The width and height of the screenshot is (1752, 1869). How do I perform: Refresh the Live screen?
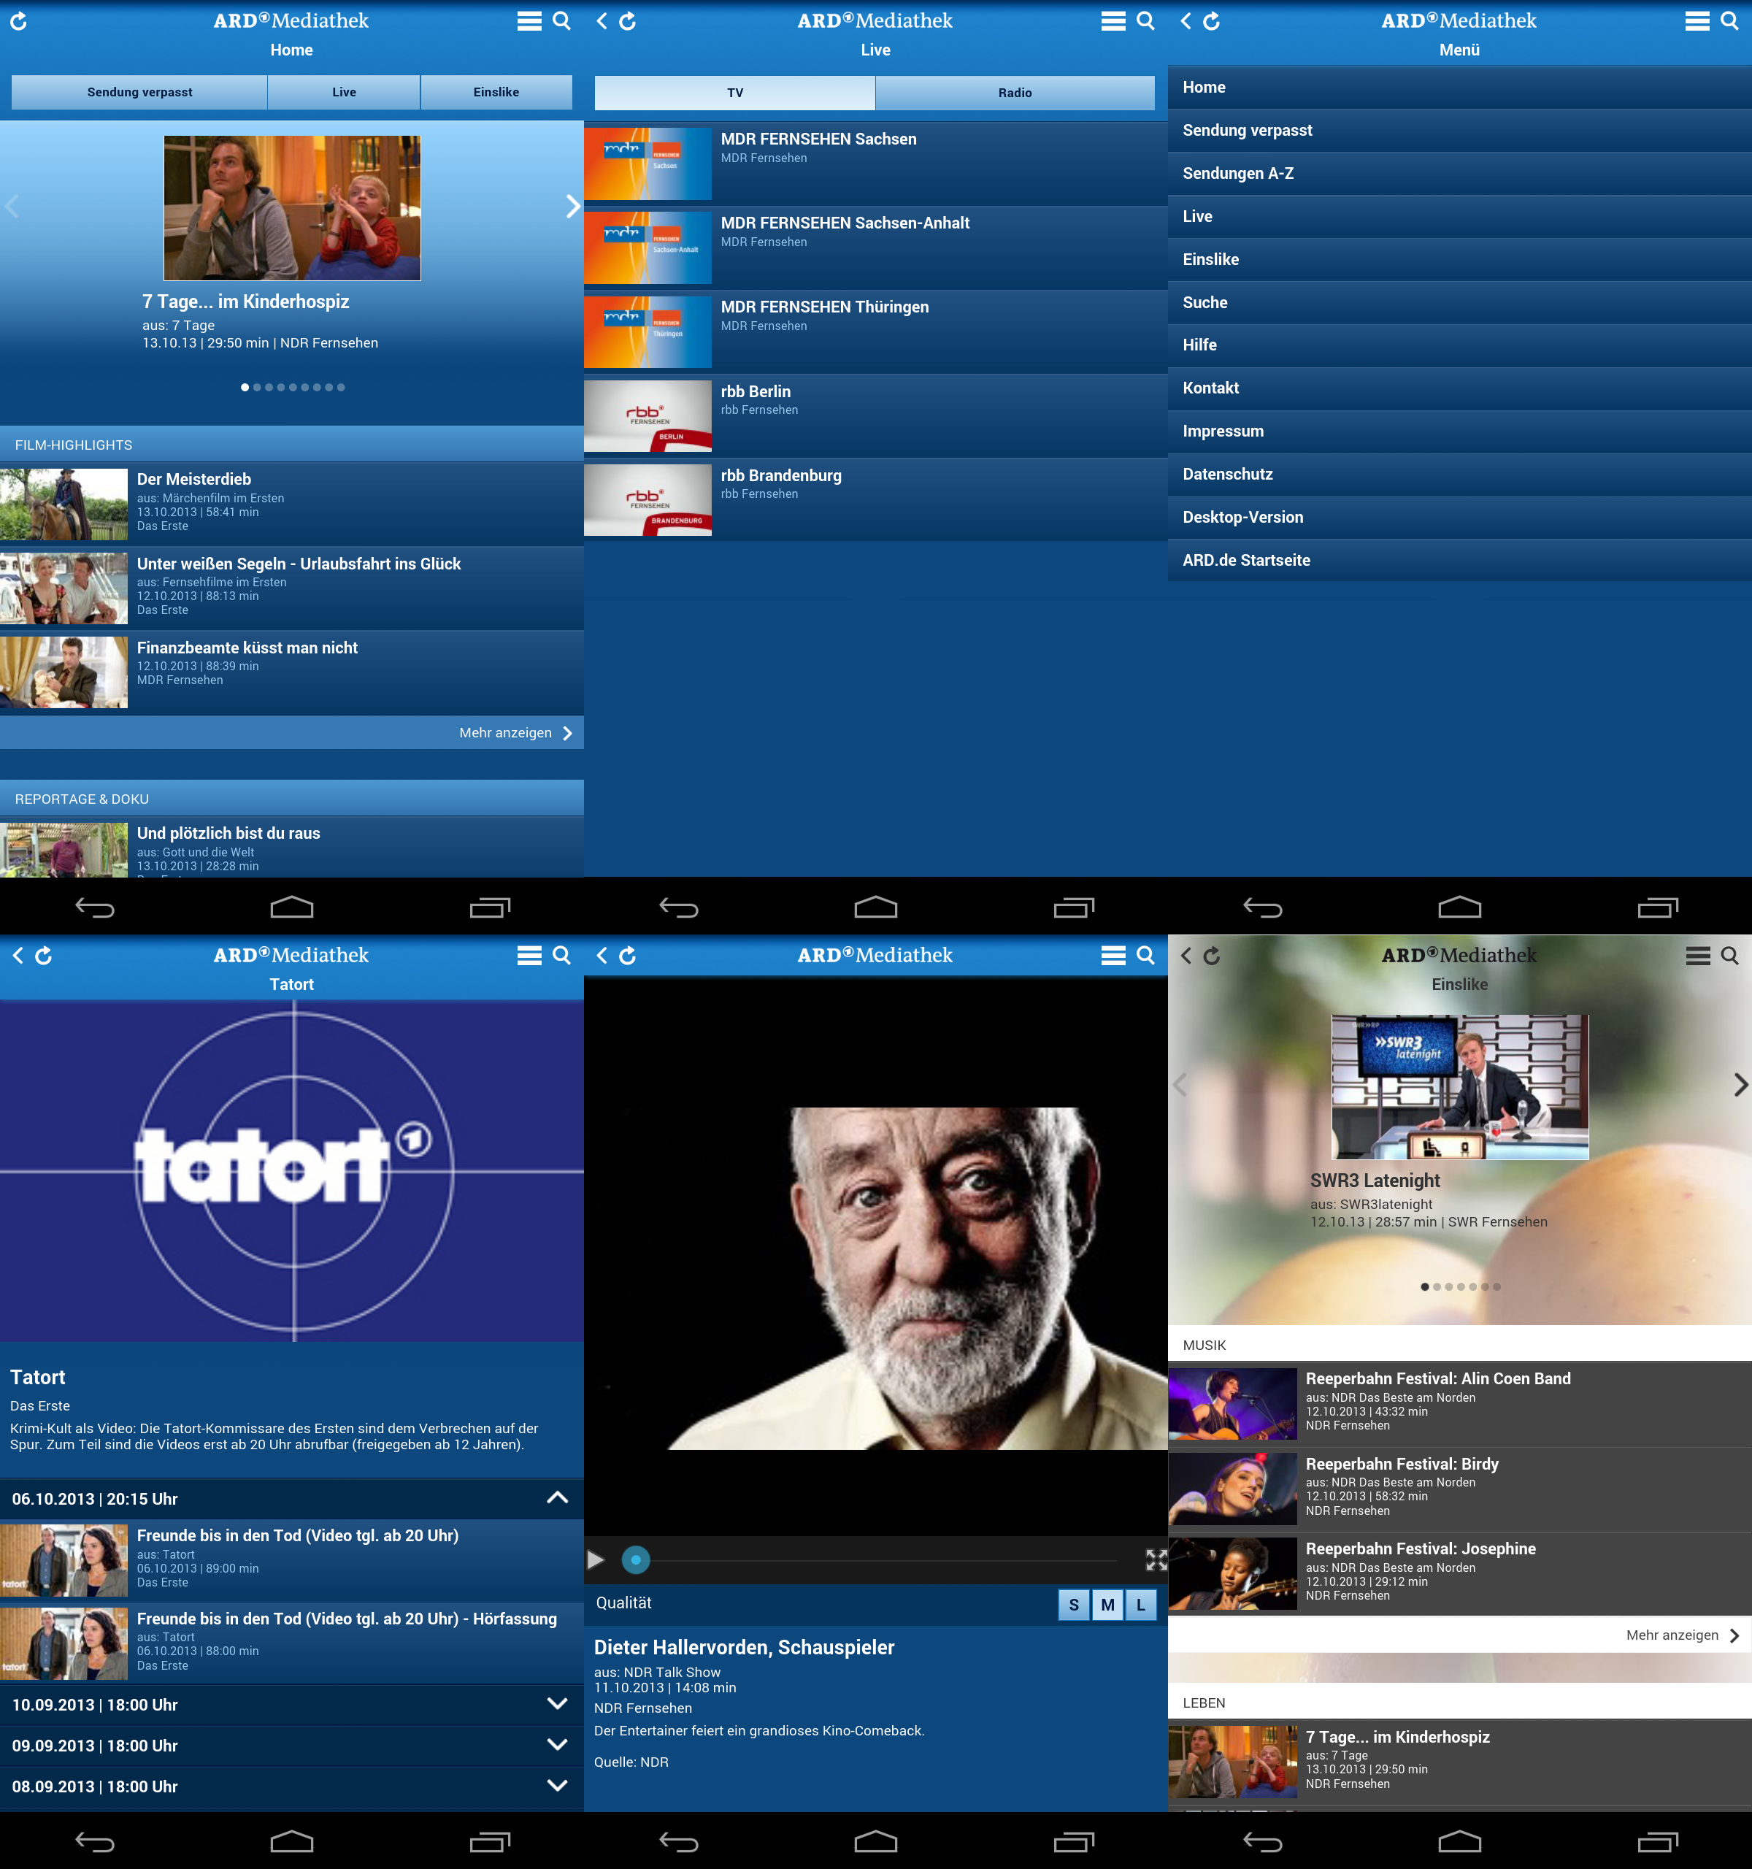click(628, 20)
